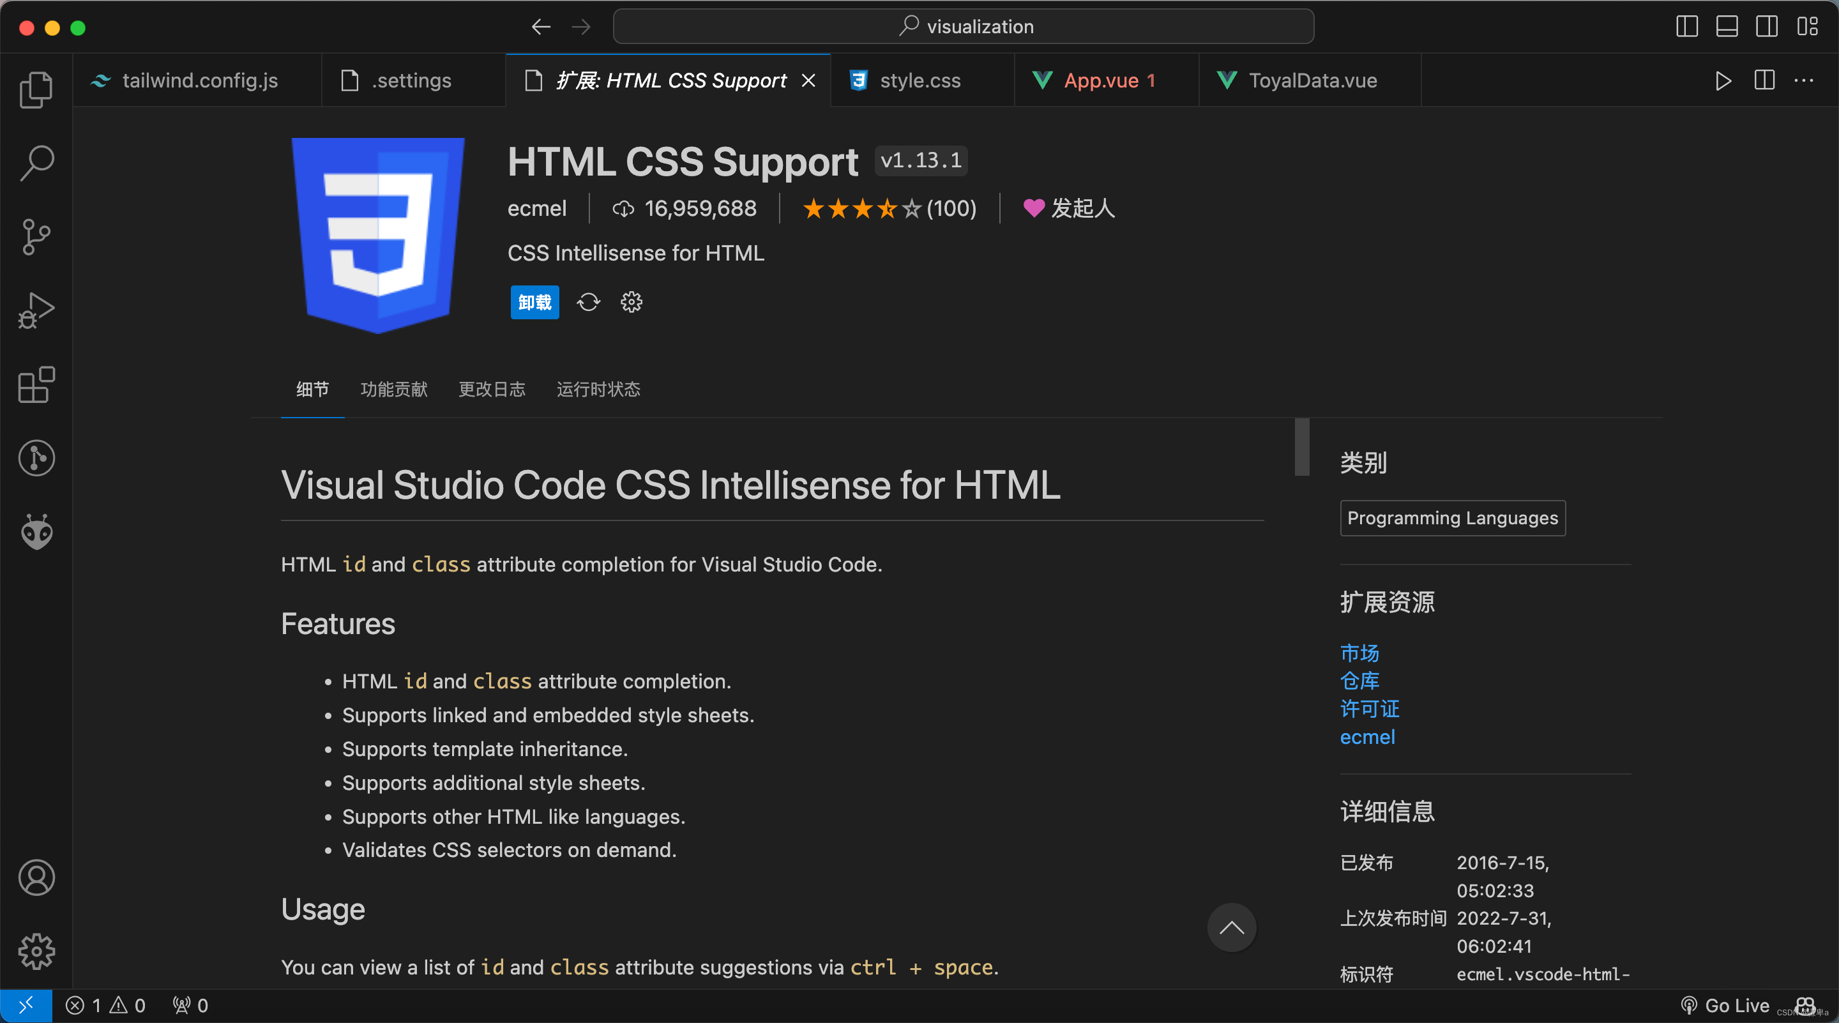Switch to the App.vue tab
Screen dimensions: 1839x1023
[x=1107, y=80]
